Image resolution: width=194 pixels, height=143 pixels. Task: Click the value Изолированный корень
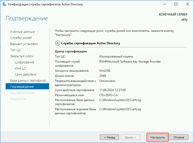[x=116, y=56]
